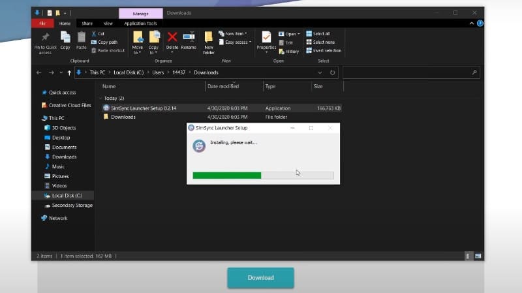522x293 pixels.
Task: Click the Up one level arrow
Action: click(69, 72)
